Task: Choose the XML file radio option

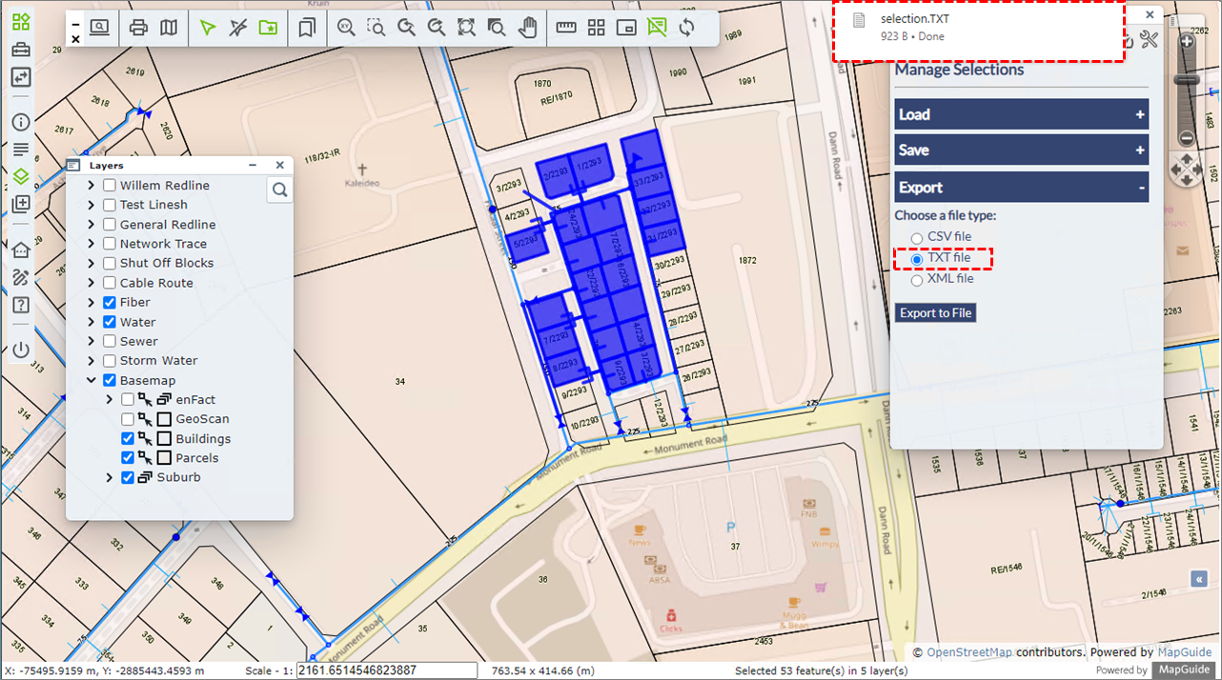Action: (x=916, y=280)
